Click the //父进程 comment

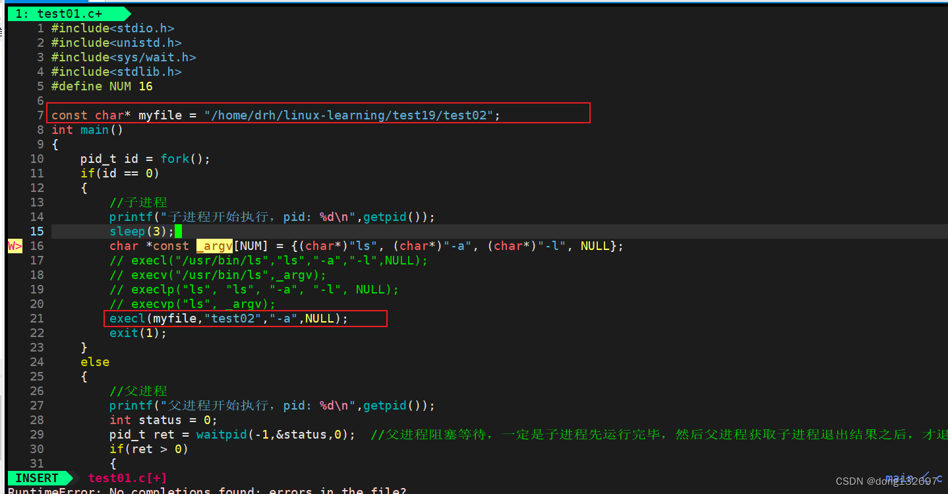pyautogui.click(x=138, y=391)
